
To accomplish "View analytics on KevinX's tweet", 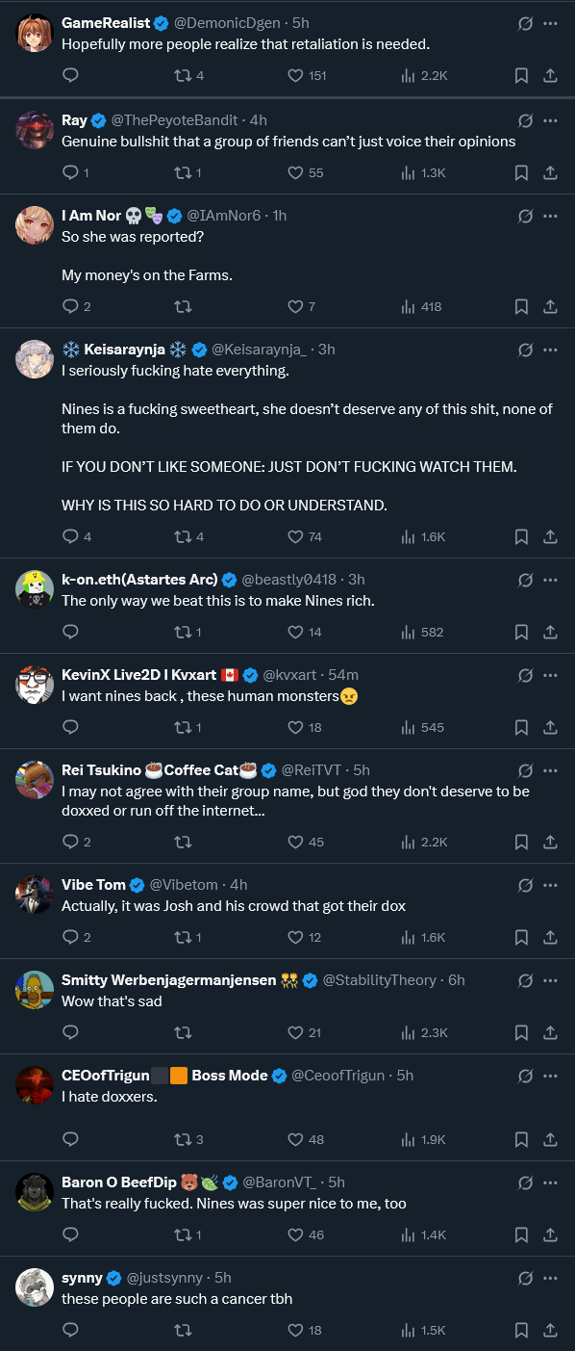I will point(422,727).
